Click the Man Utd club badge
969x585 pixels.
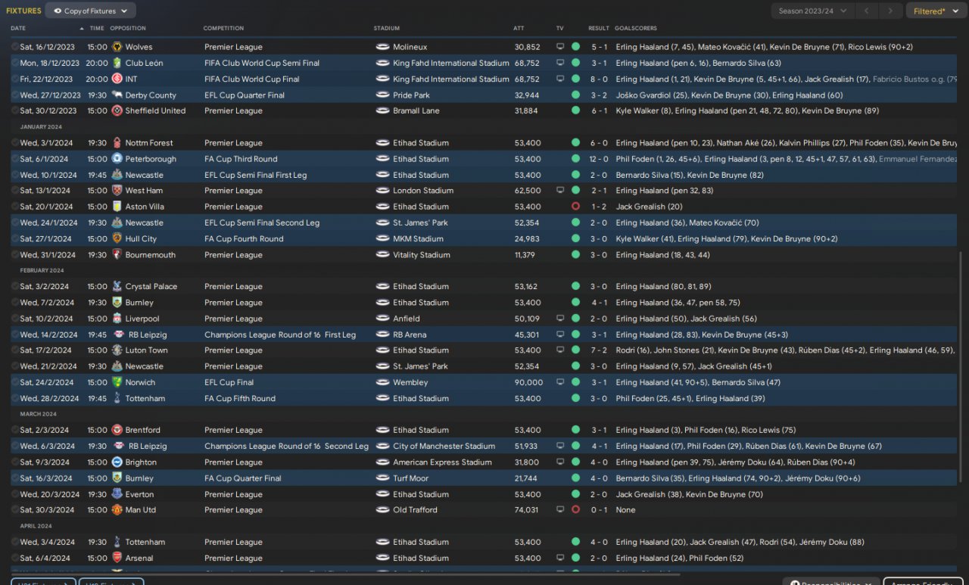(117, 510)
